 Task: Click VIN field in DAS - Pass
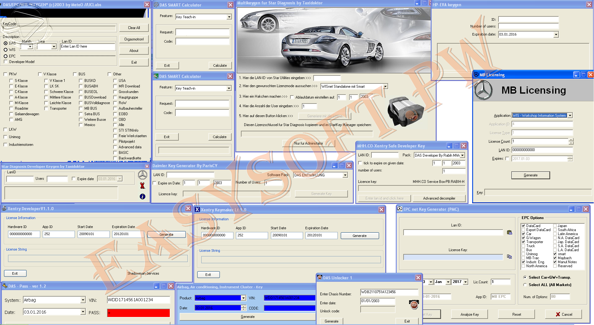pos(139,300)
